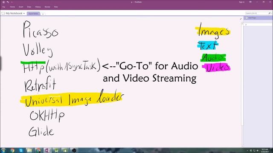Open the File menu
The height and width of the screenshot is (153, 273).
[4, 7]
